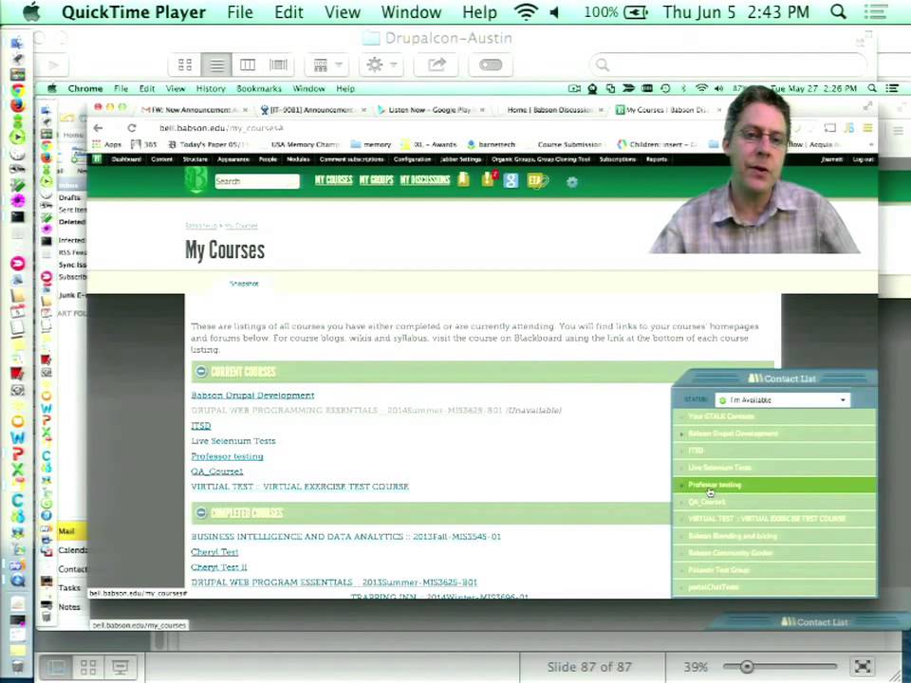Viewport: 911px width, 683px height.
Task: Click the Babson shield logo
Action: 195,180
